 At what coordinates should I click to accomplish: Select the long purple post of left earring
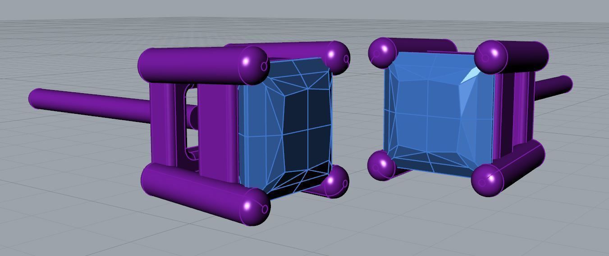pyautogui.click(x=90, y=104)
